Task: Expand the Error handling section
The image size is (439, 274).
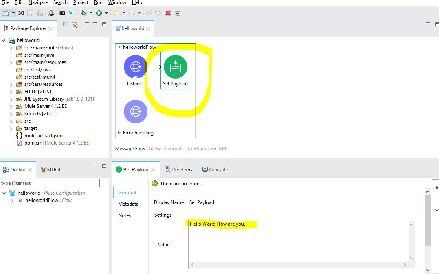Action: [119, 133]
